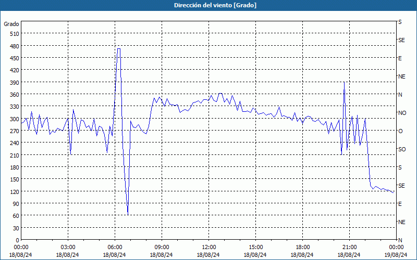The height and width of the screenshot is (260, 417).
Task: Click the highest peak of the blue line
Action: click(x=119, y=49)
